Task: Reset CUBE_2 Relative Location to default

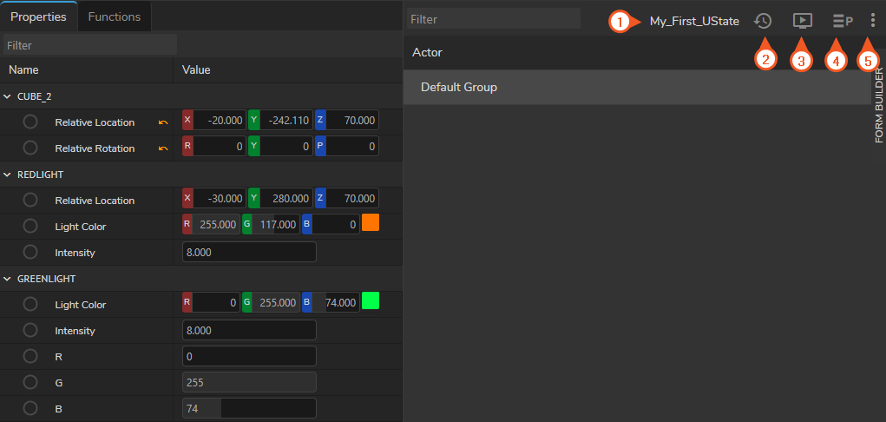Action: (x=163, y=122)
